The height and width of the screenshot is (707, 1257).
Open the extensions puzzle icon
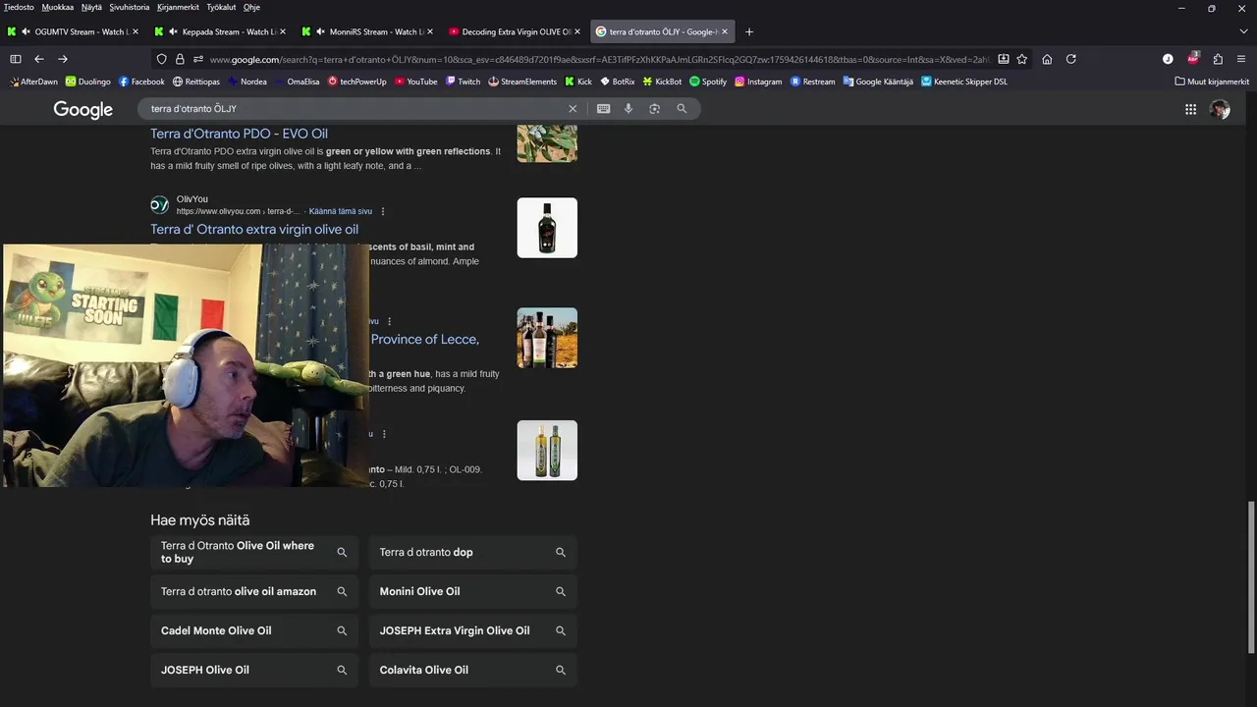coord(1218,59)
